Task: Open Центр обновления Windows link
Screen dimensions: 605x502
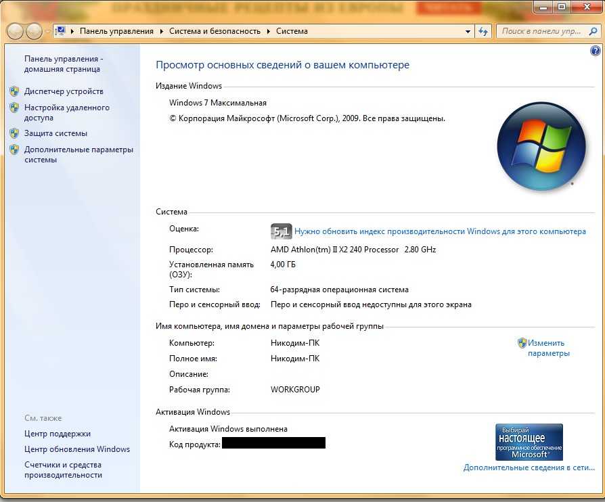Action: 77,449
